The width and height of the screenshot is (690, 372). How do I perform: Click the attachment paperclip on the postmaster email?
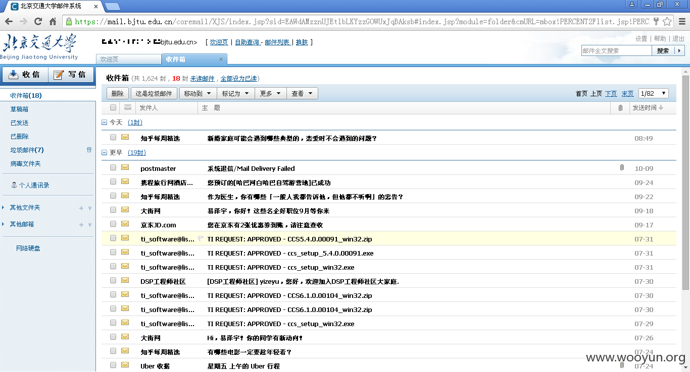(x=622, y=168)
